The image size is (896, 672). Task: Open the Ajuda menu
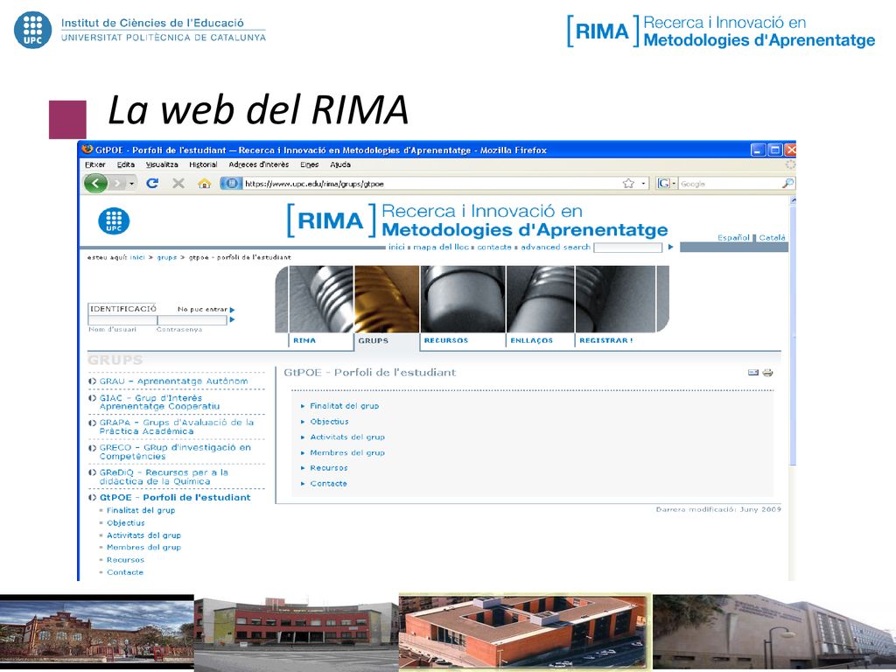340,164
